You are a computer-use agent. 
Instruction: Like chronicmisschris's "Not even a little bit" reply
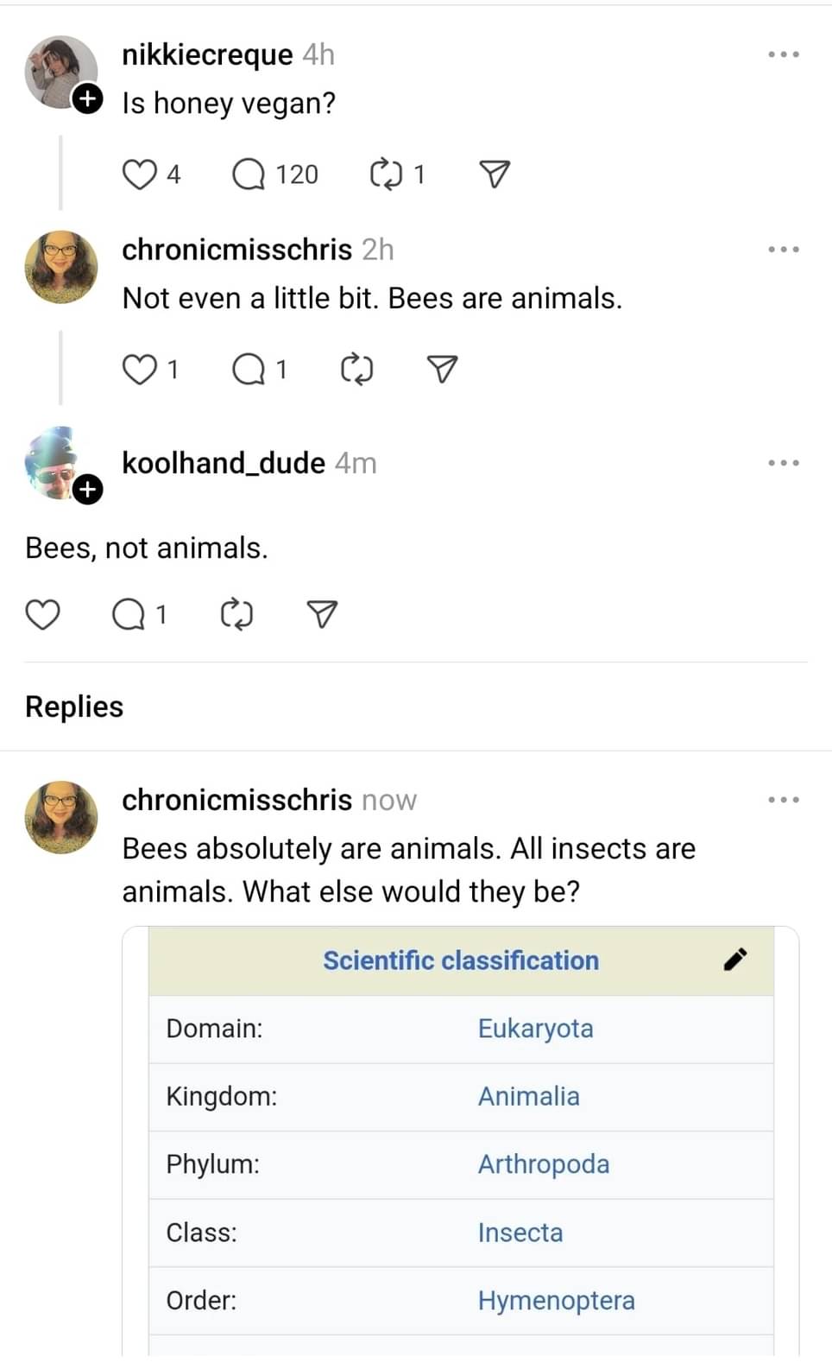[139, 370]
